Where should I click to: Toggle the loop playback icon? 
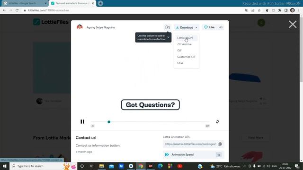click(x=217, y=122)
